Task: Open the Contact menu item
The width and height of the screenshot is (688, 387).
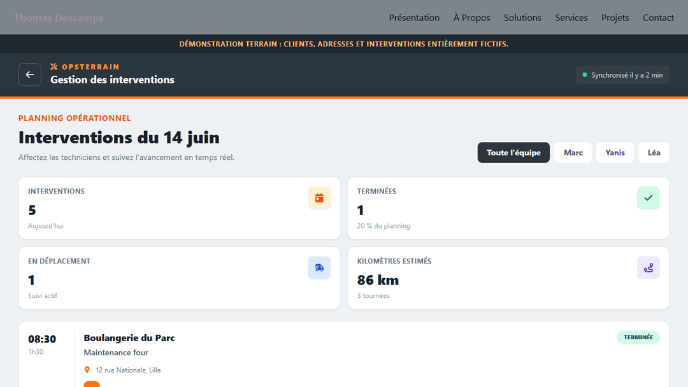Action: point(658,18)
